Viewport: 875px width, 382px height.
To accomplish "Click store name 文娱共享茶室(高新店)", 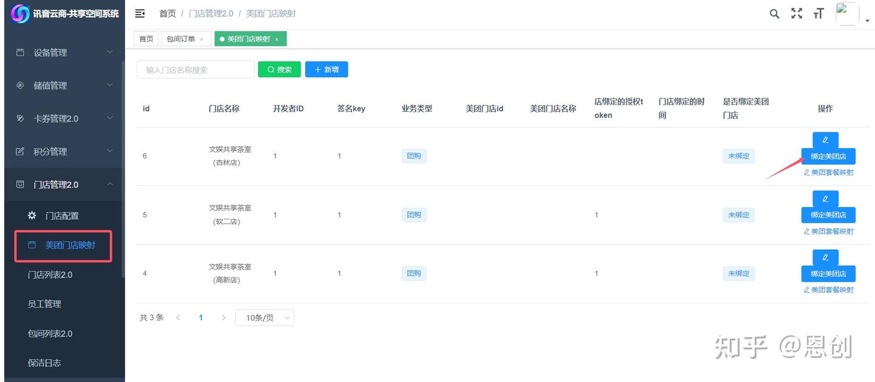I will coord(230,273).
